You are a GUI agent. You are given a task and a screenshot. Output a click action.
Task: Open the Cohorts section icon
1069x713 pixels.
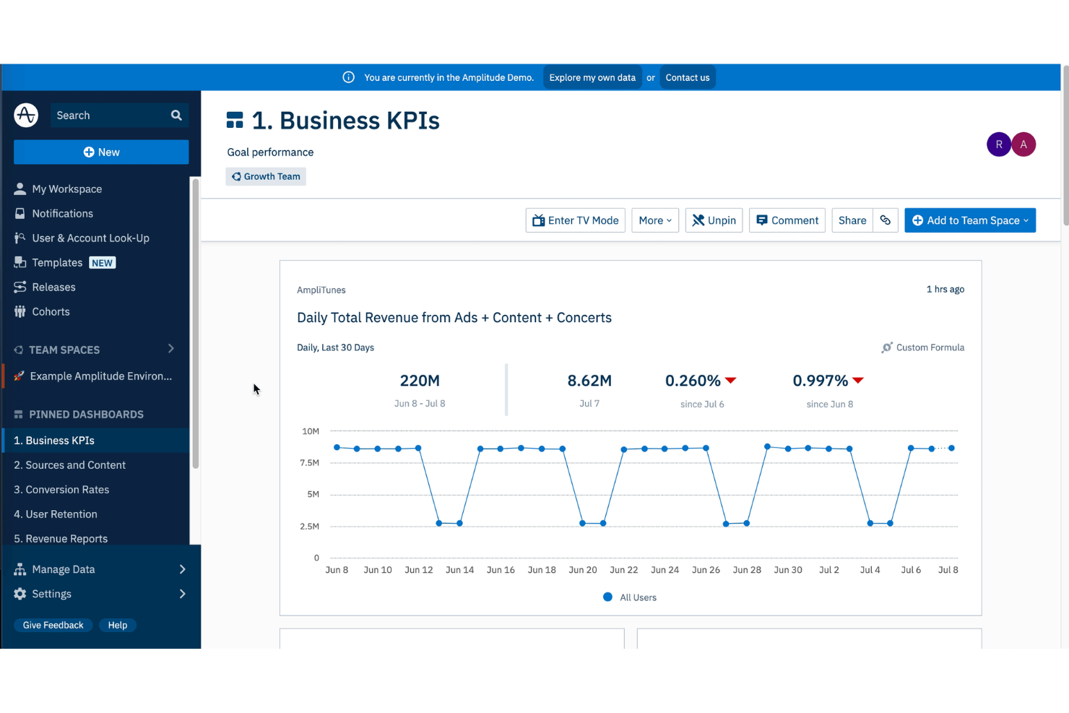coord(20,312)
